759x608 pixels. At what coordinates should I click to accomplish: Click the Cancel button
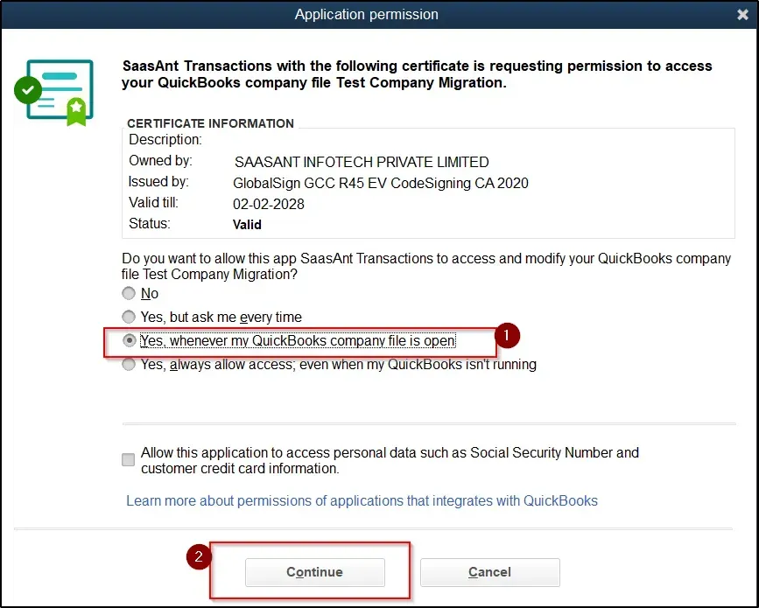click(490, 572)
